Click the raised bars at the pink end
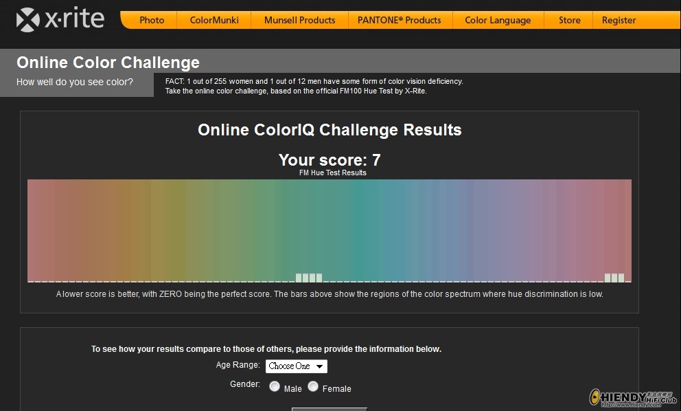This screenshot has height=411, width=681. [614, 278]
